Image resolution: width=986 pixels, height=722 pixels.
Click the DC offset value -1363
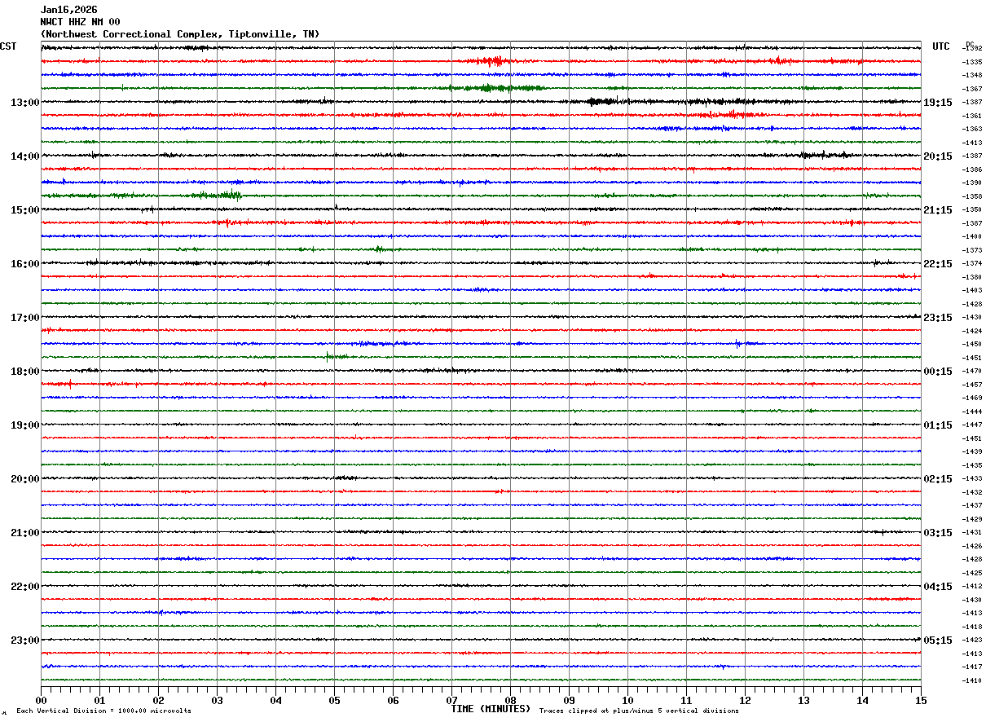[971, 129]
